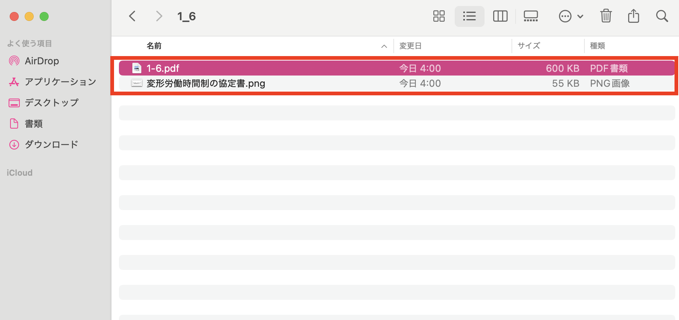Sort by サイズ column header
Image resolution: width=679 pixels, height=320 pixels.
click(529, 46)
